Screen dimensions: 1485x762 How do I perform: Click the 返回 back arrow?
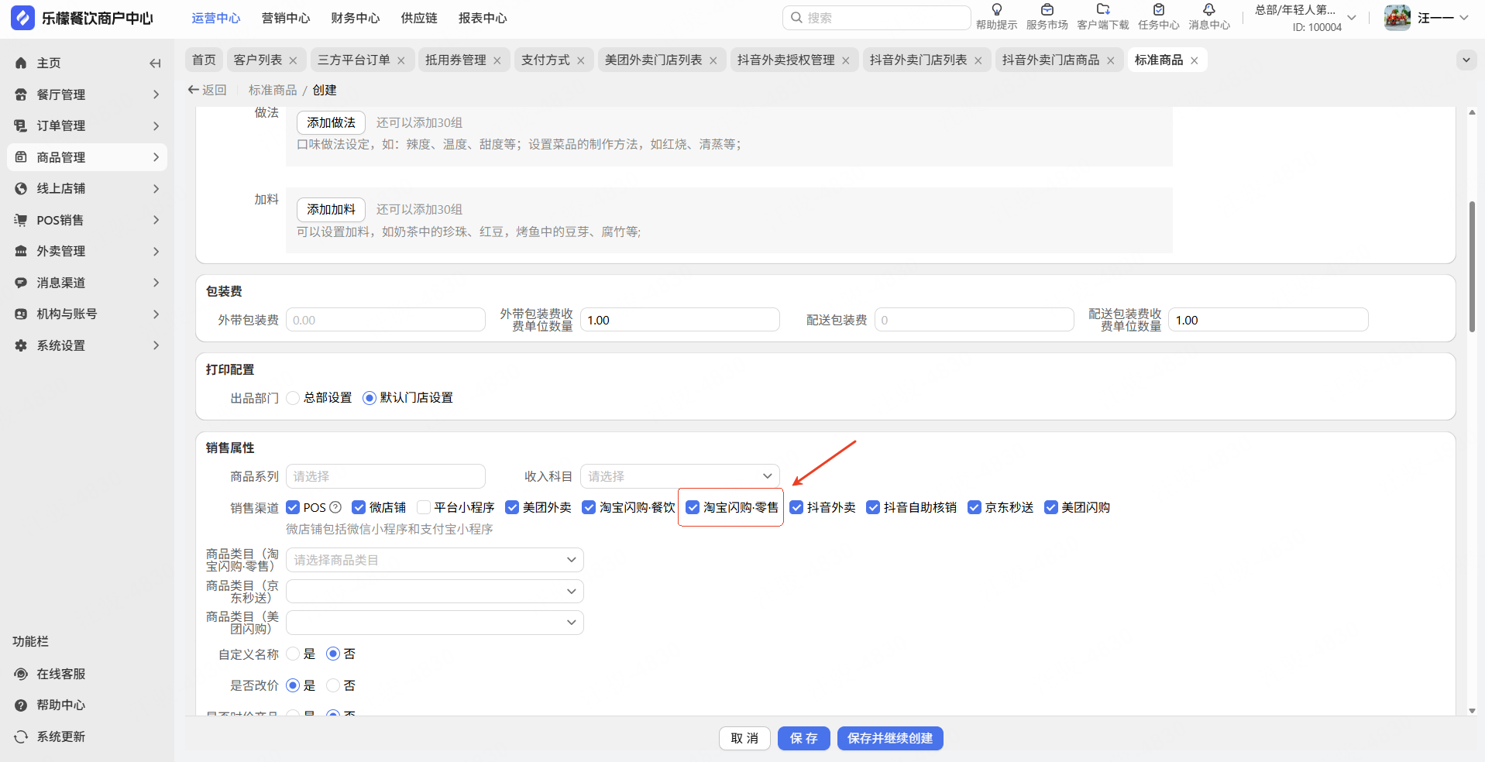tap(194, 90)
